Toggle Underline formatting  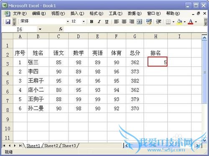[107, 22]
